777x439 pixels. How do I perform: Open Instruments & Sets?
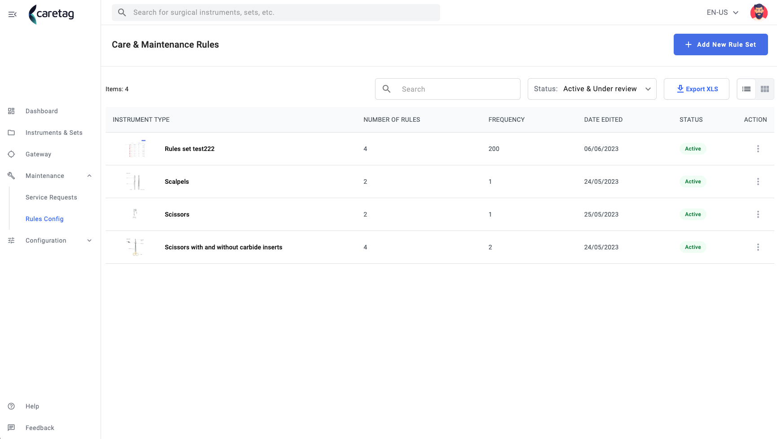(54, 133)
